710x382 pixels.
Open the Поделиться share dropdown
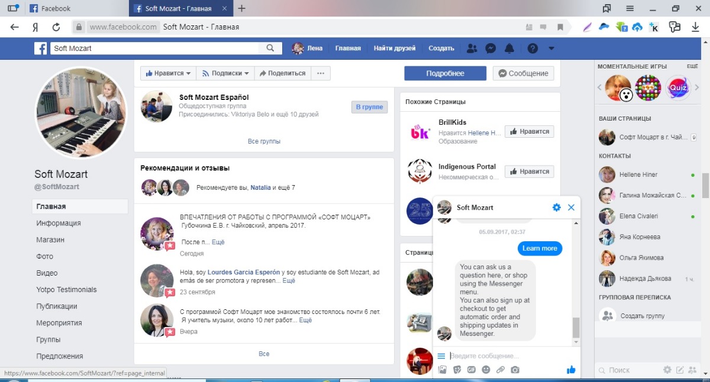click(282, 73)
